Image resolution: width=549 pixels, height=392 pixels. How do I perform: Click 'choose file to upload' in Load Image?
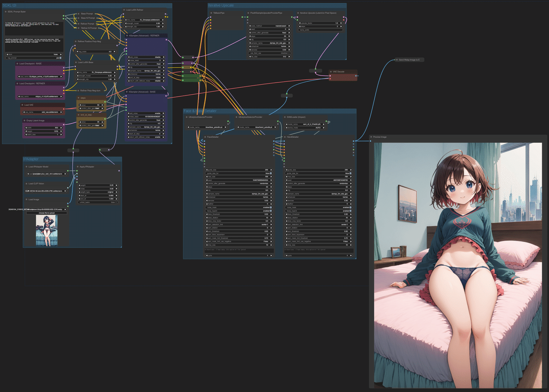tap(47, 213)
